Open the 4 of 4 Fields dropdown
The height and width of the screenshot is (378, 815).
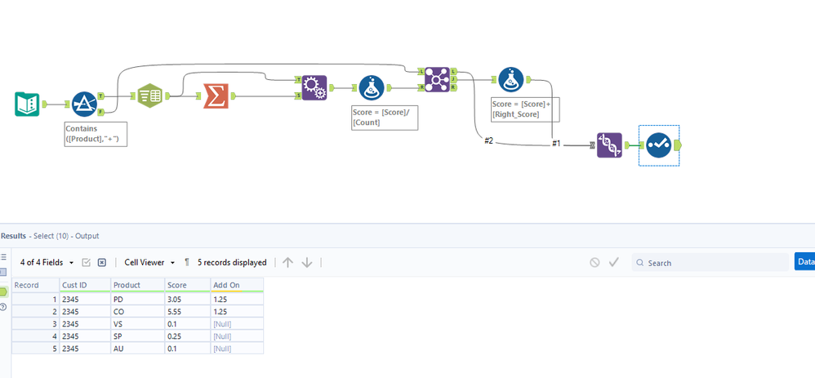[x=47, y=263]
